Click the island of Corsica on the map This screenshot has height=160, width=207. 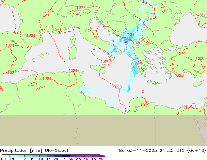point(73,39)
